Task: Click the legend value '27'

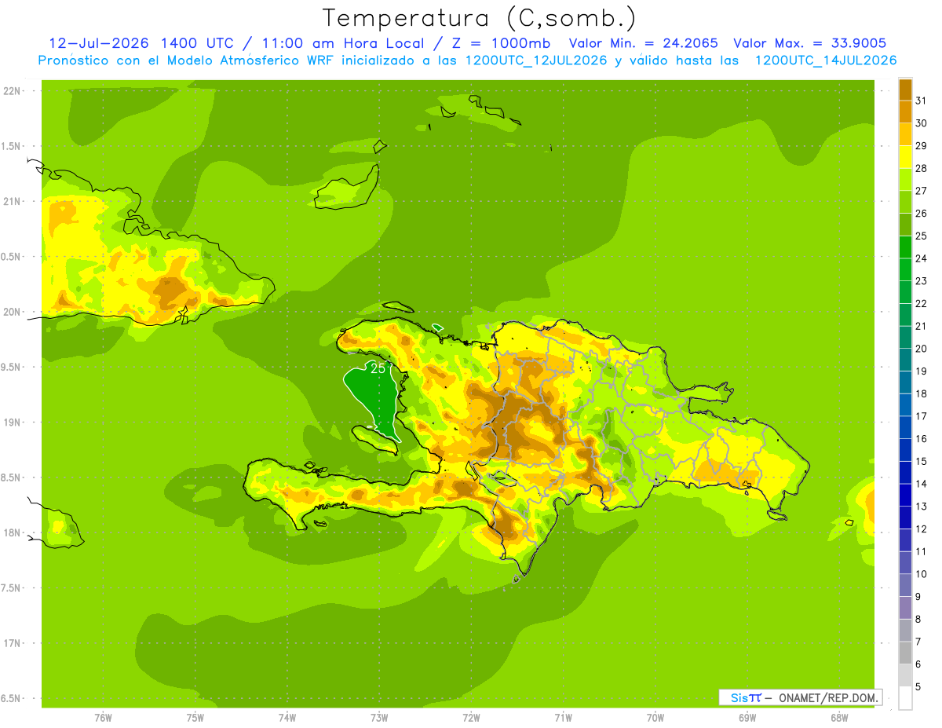Action: click(x=922, y=190)
